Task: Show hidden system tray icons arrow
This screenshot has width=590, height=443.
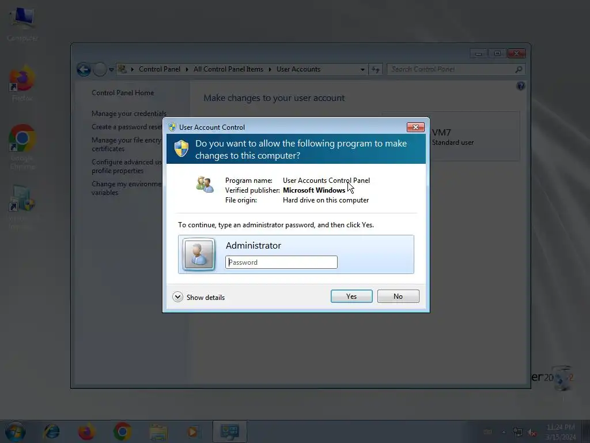Action: (x=504, y=432)
